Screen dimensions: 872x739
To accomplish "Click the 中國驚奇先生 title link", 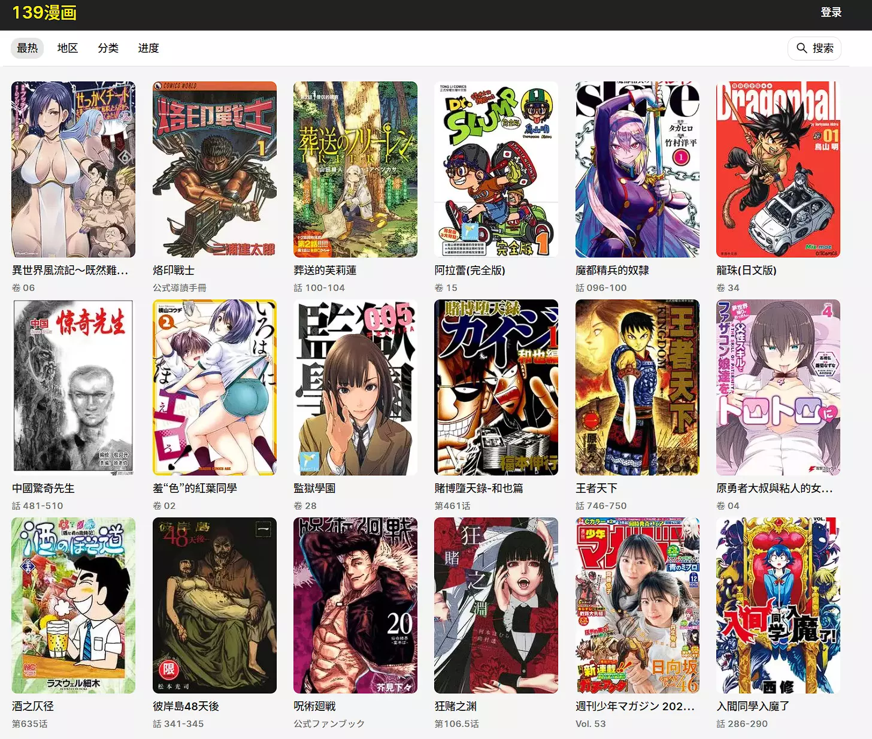I will click(x=43, y=488).
